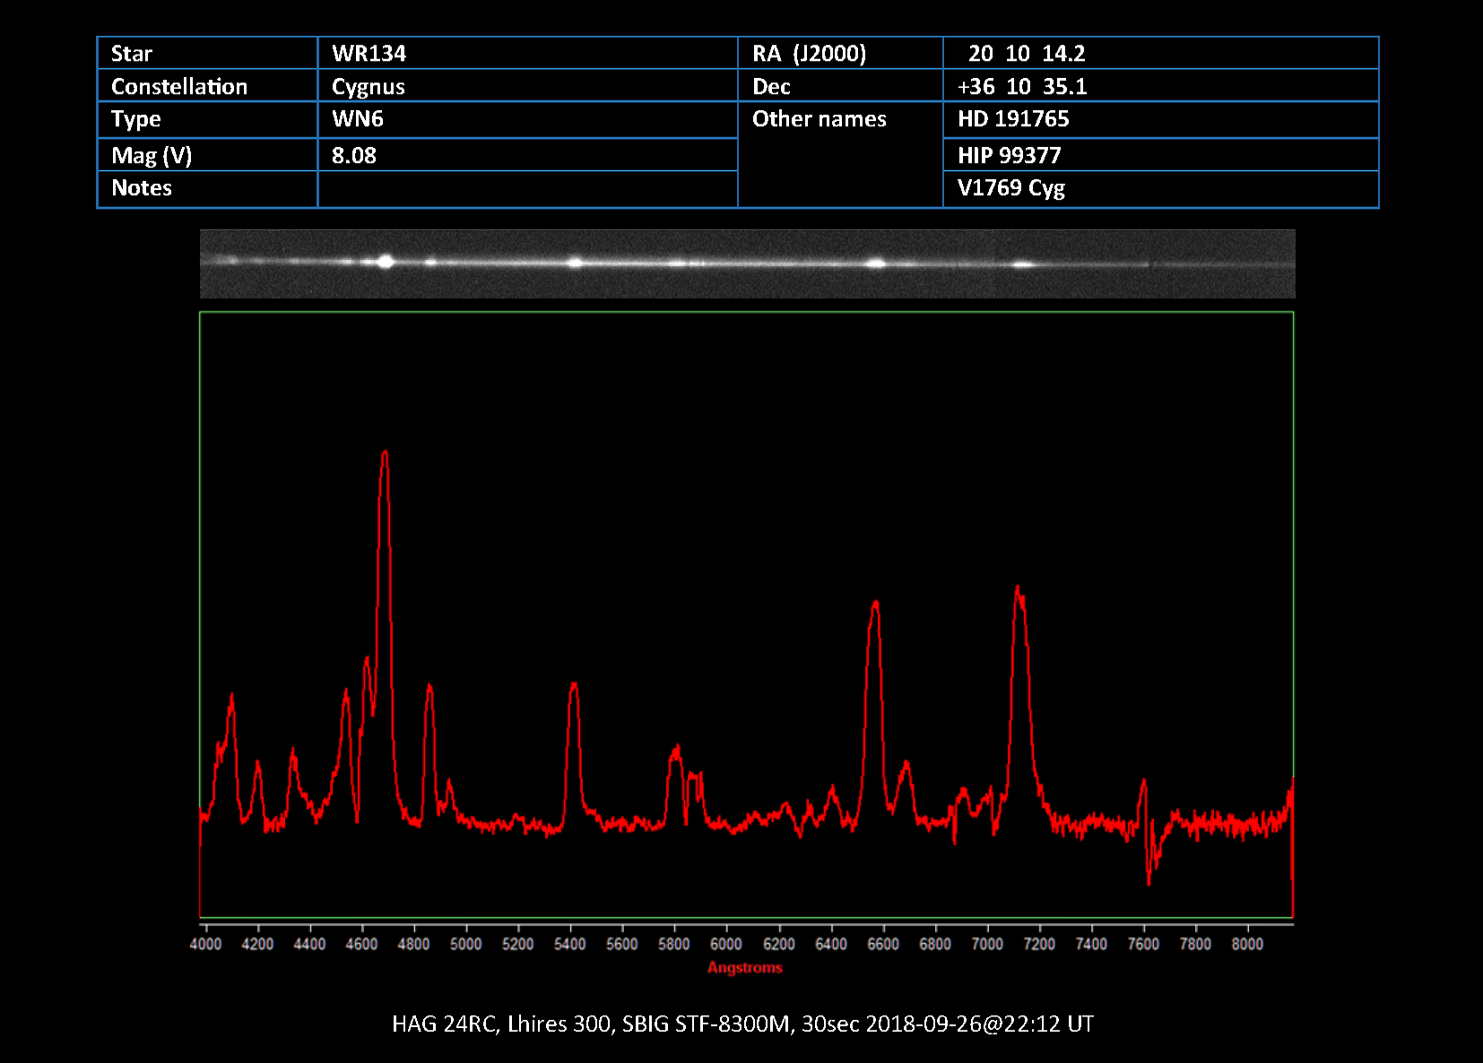Click the emission peak near 6560 Å
1483x1063 pixels.
coord(875,604)
